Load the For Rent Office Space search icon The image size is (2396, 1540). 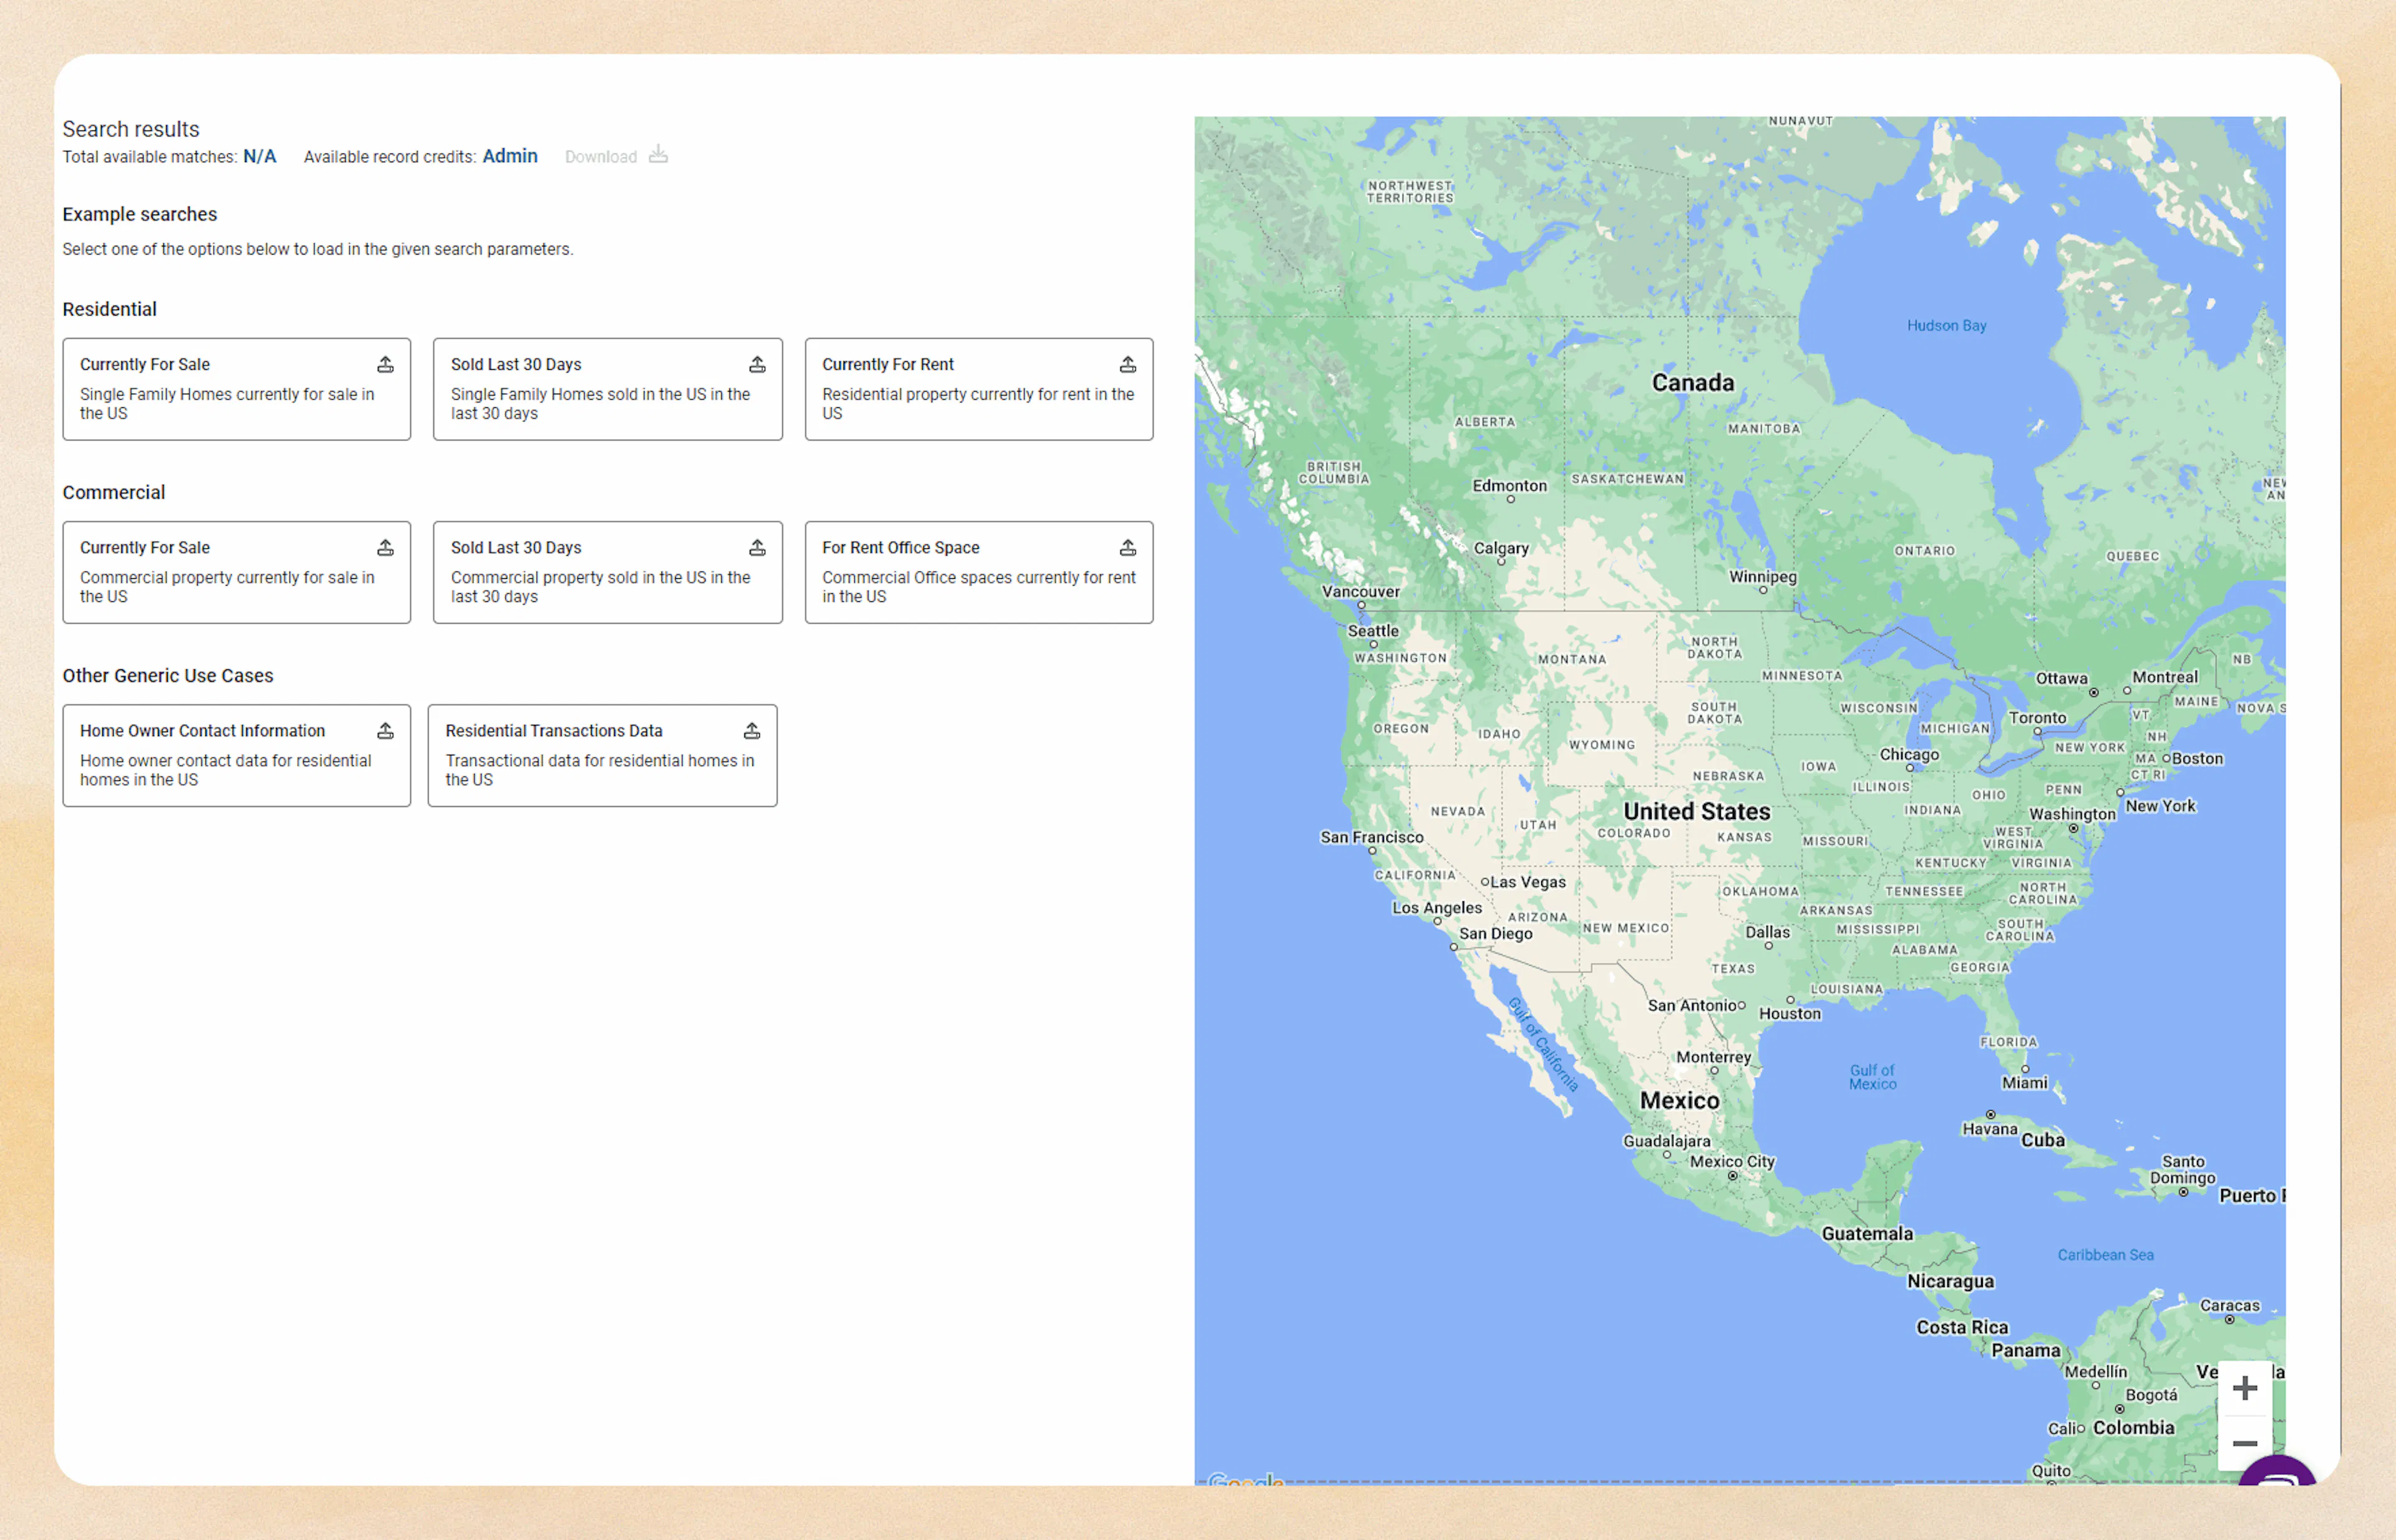[1129, 547]
